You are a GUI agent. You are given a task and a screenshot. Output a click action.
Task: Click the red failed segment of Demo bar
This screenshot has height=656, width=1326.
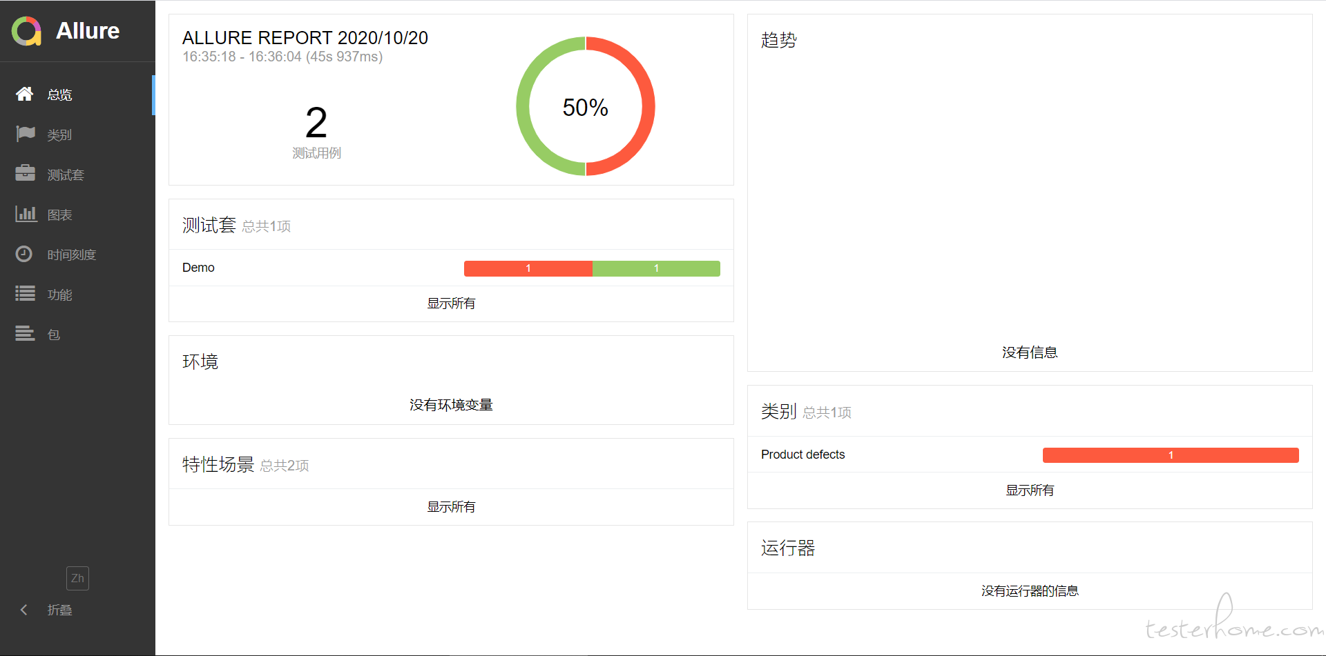click(x=528, y=268)
